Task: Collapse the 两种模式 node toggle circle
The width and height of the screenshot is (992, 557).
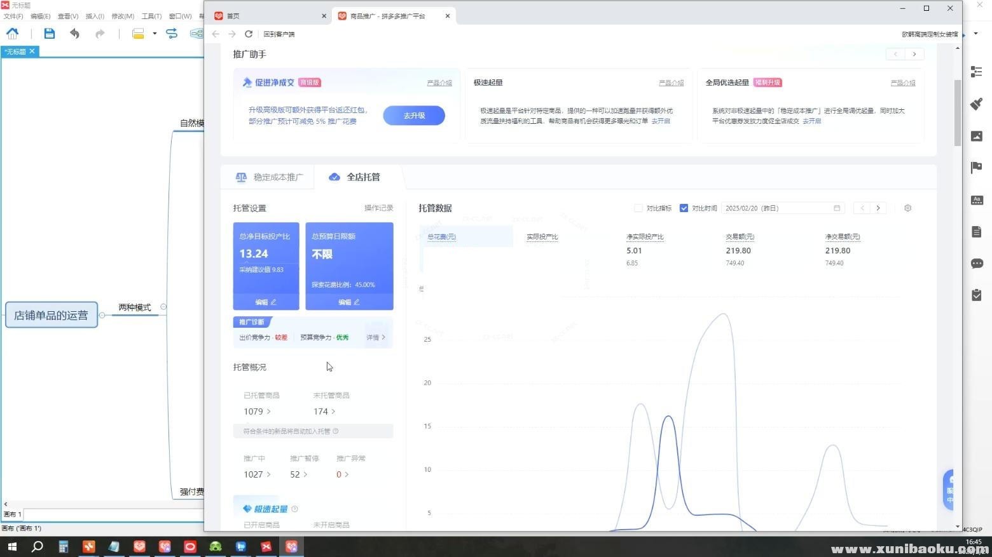Action: pyautogui.click(x=163, y=307)
